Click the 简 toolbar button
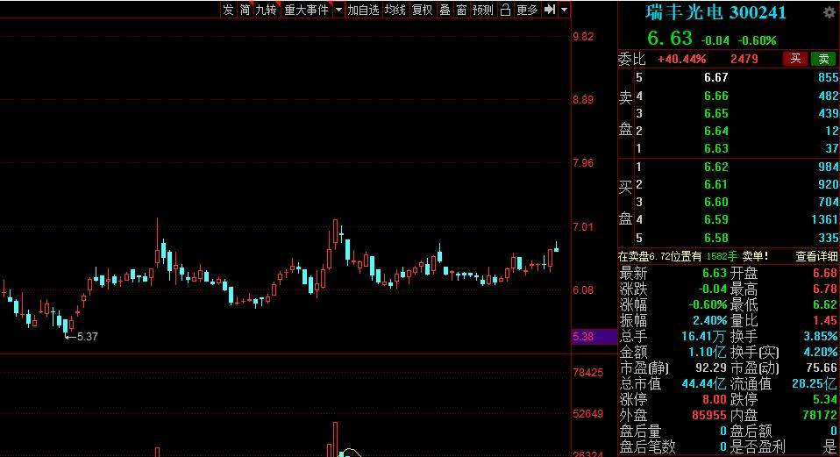The width and height of the screenshot is (840, 457). pyautogui.click(x=245, y=10)
